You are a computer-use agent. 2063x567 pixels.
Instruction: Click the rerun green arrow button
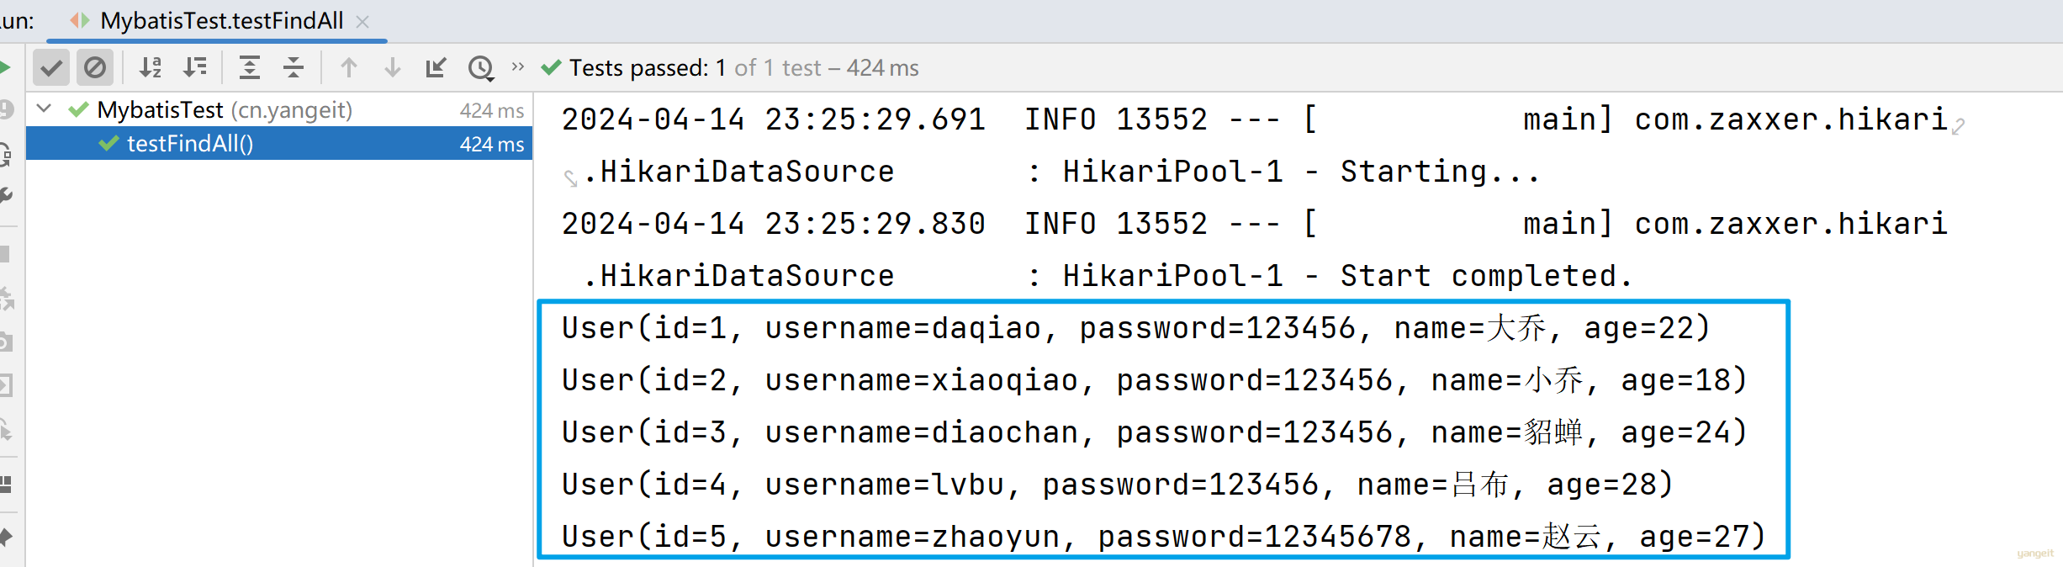tap(5, 67)
